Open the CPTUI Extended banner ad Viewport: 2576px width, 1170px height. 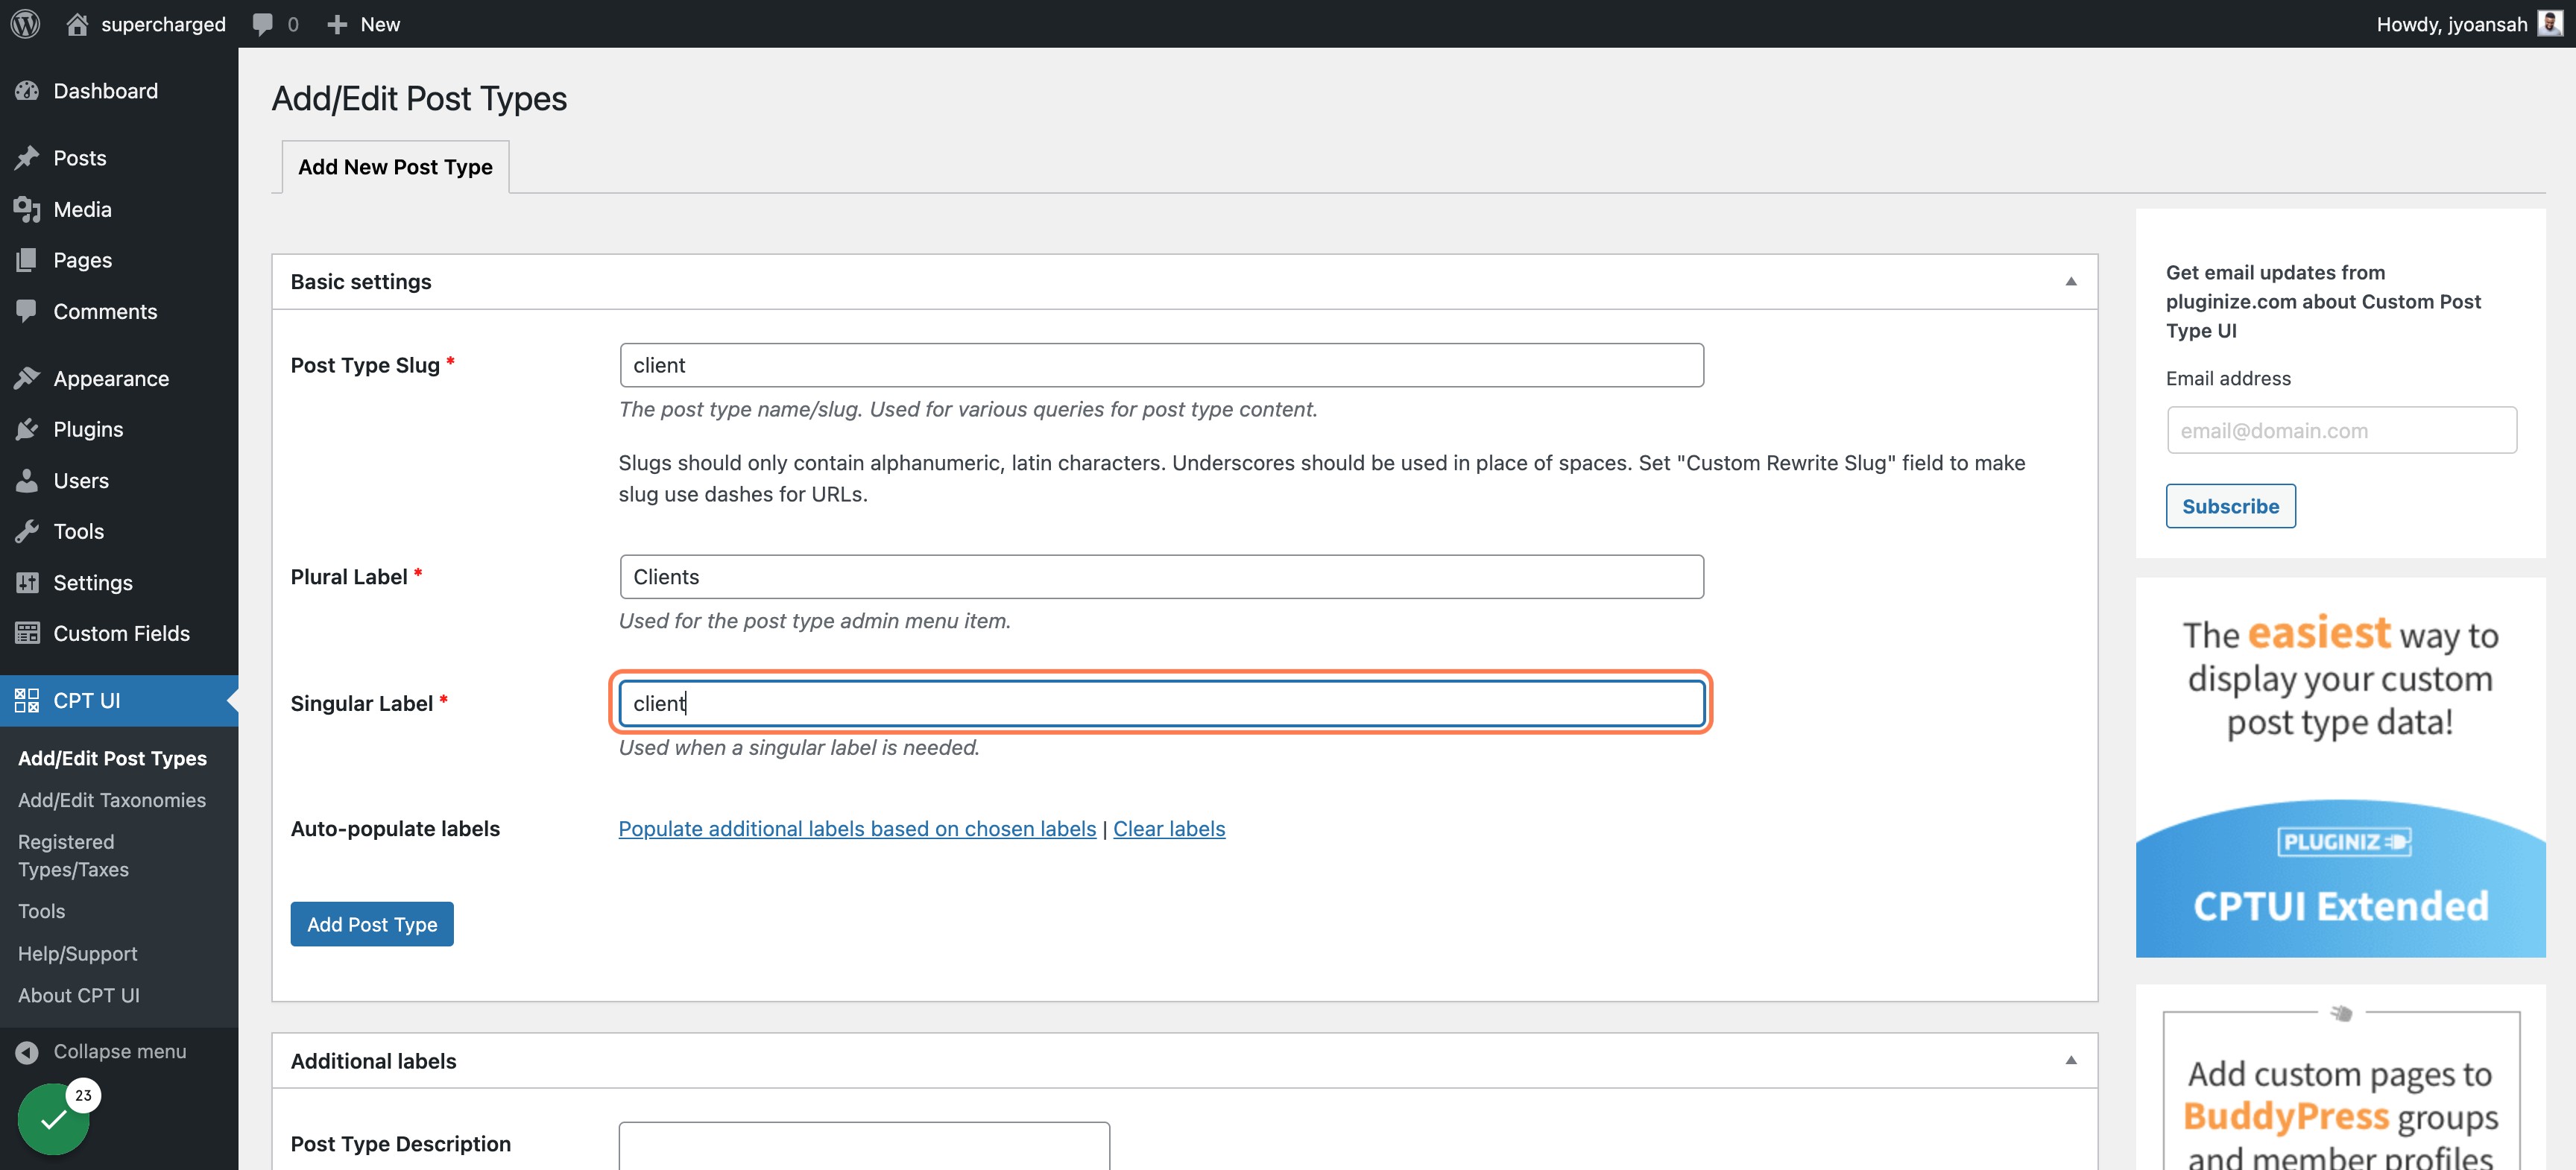[x=2340, y=767]
